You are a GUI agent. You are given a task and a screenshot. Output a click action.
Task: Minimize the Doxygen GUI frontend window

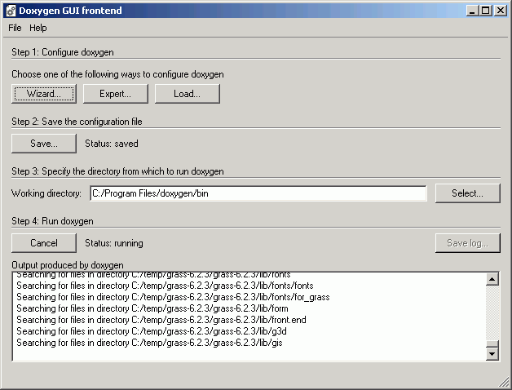472,11
